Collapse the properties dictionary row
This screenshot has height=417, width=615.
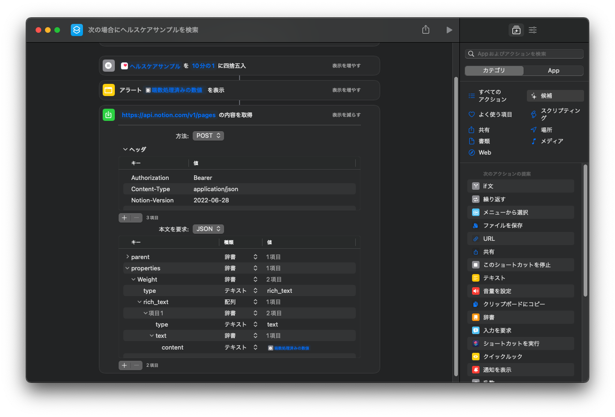click(x=127, y=268)
